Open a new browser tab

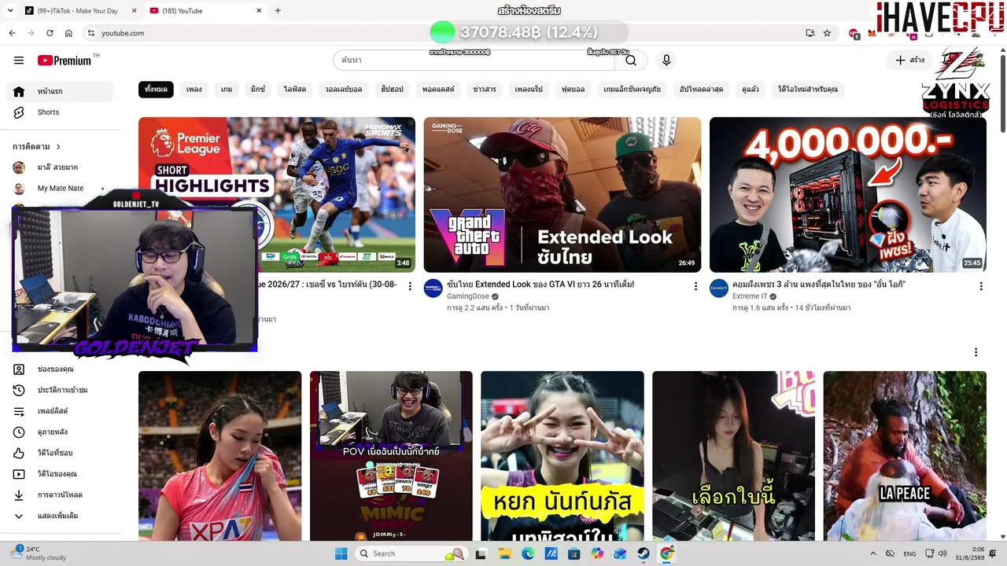click(x=278, y=11)
